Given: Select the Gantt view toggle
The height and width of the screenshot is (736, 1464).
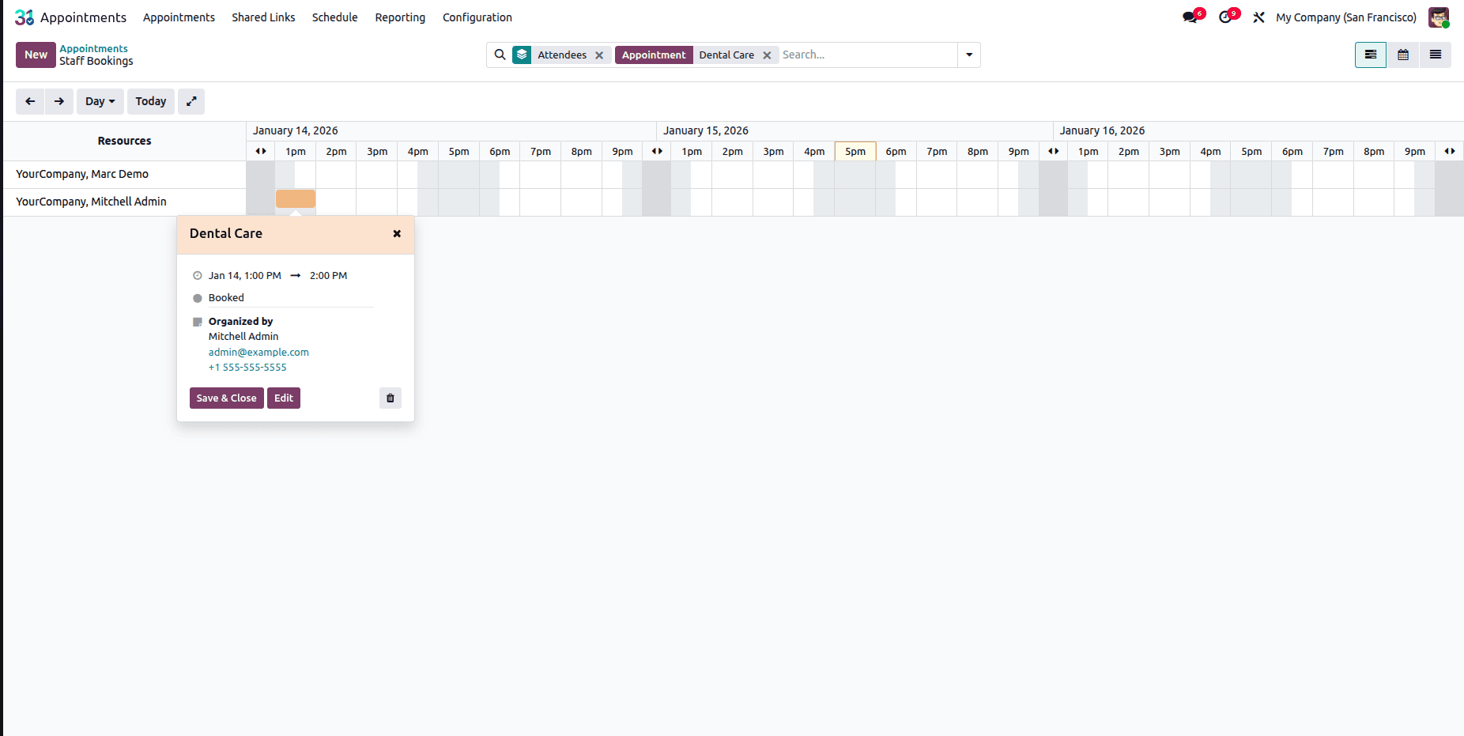Looking at the screenshot, I should (x=1370, y=55).
